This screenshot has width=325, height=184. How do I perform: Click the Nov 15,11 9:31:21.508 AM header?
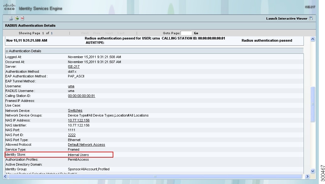coord(27,41)
